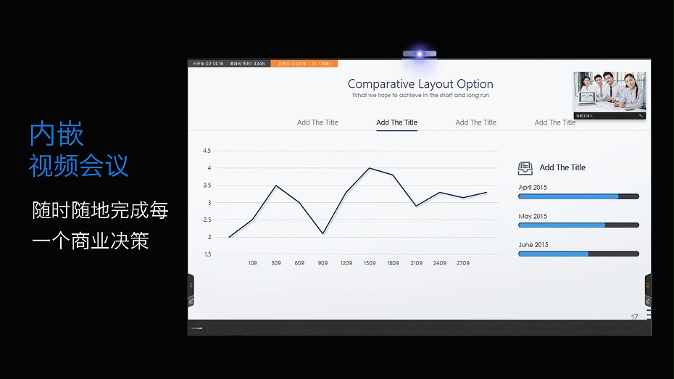Click the bold Add The Title heading beside the inbox icon
The height and width of the screenshot is (379, 674).
click(x=562, y=167)
